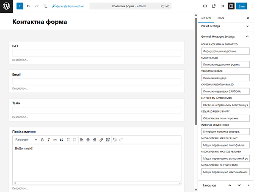
Task: Edit the Entered An Invalid Email field
Action: point(225,105)
